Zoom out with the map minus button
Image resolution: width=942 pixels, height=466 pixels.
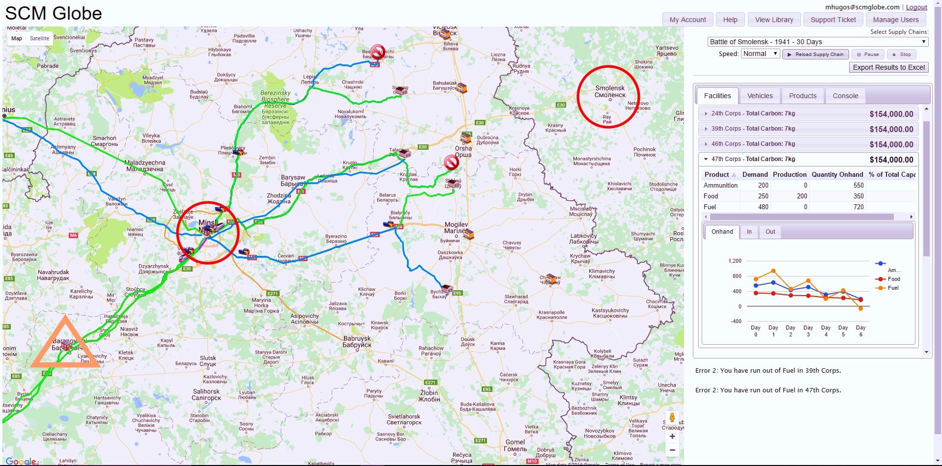[x=672, y=450]
